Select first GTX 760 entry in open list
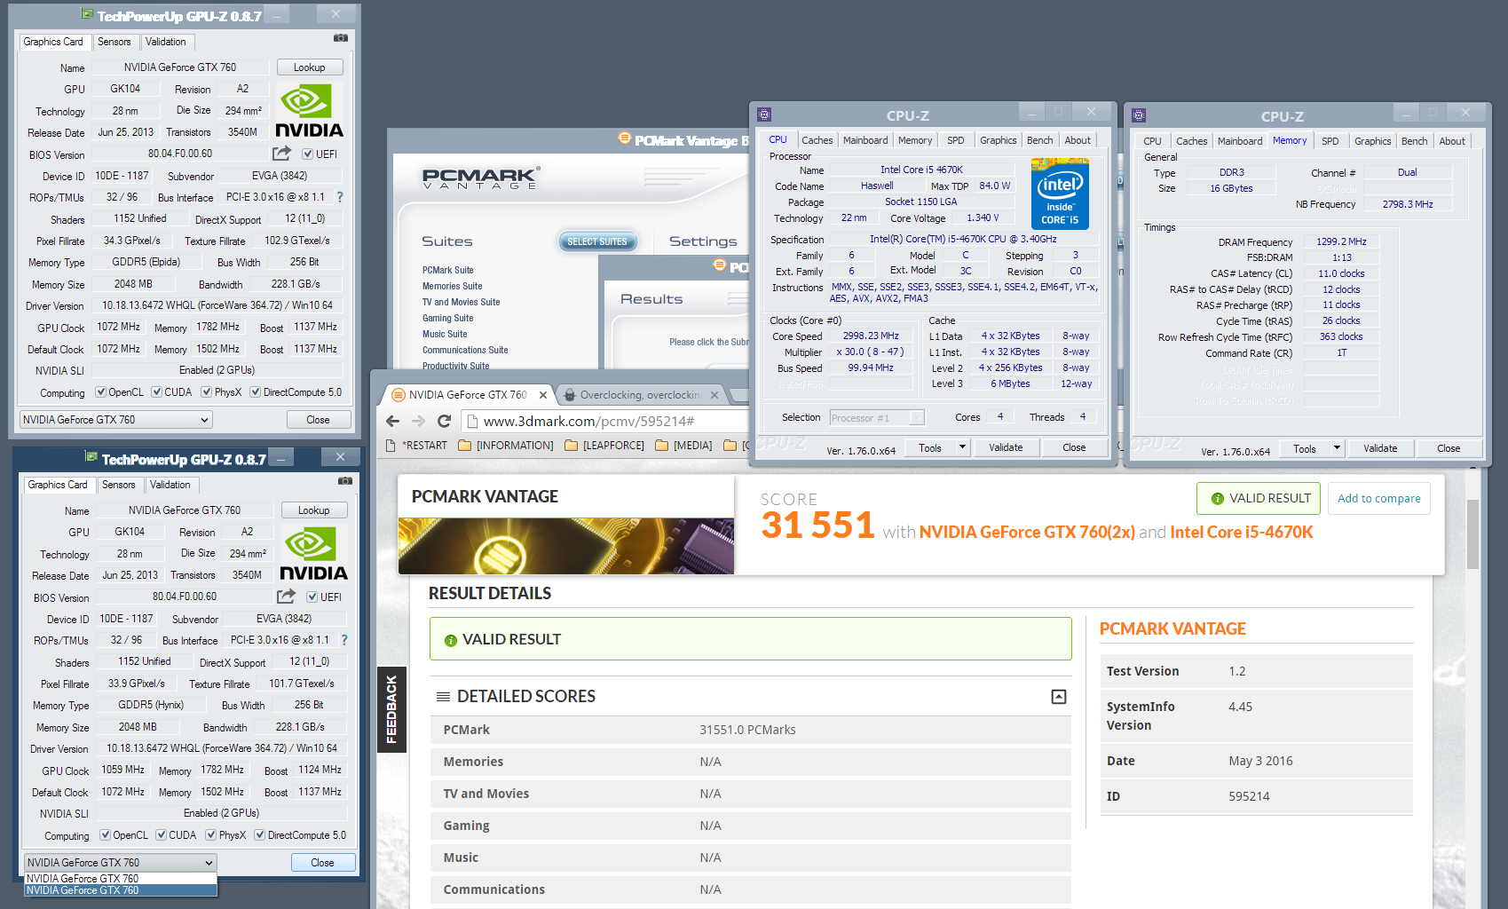The image size is (1508, 909). click(120, 879)
